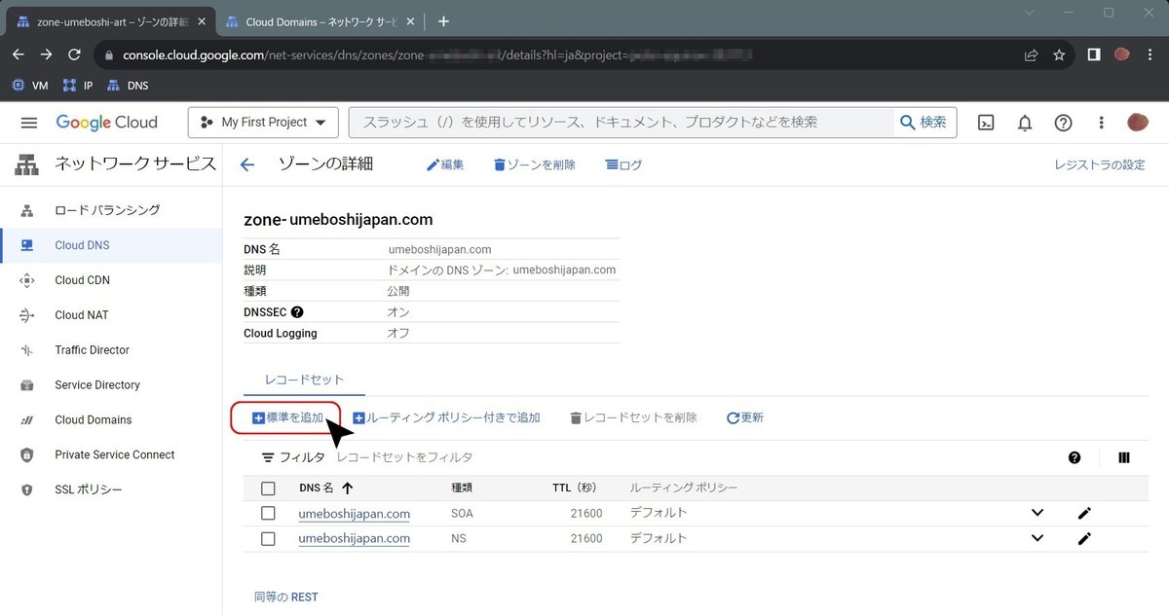Open the three-dot settings menu in header
The image size is (1169, 615).
tap(1102, 123)
